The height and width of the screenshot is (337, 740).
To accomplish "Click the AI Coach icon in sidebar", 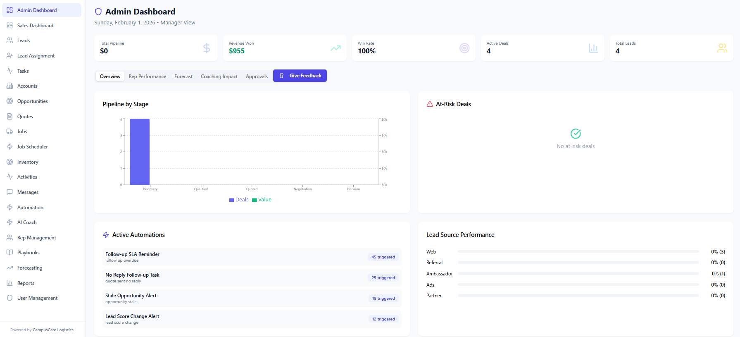I will tap(10, 222).
